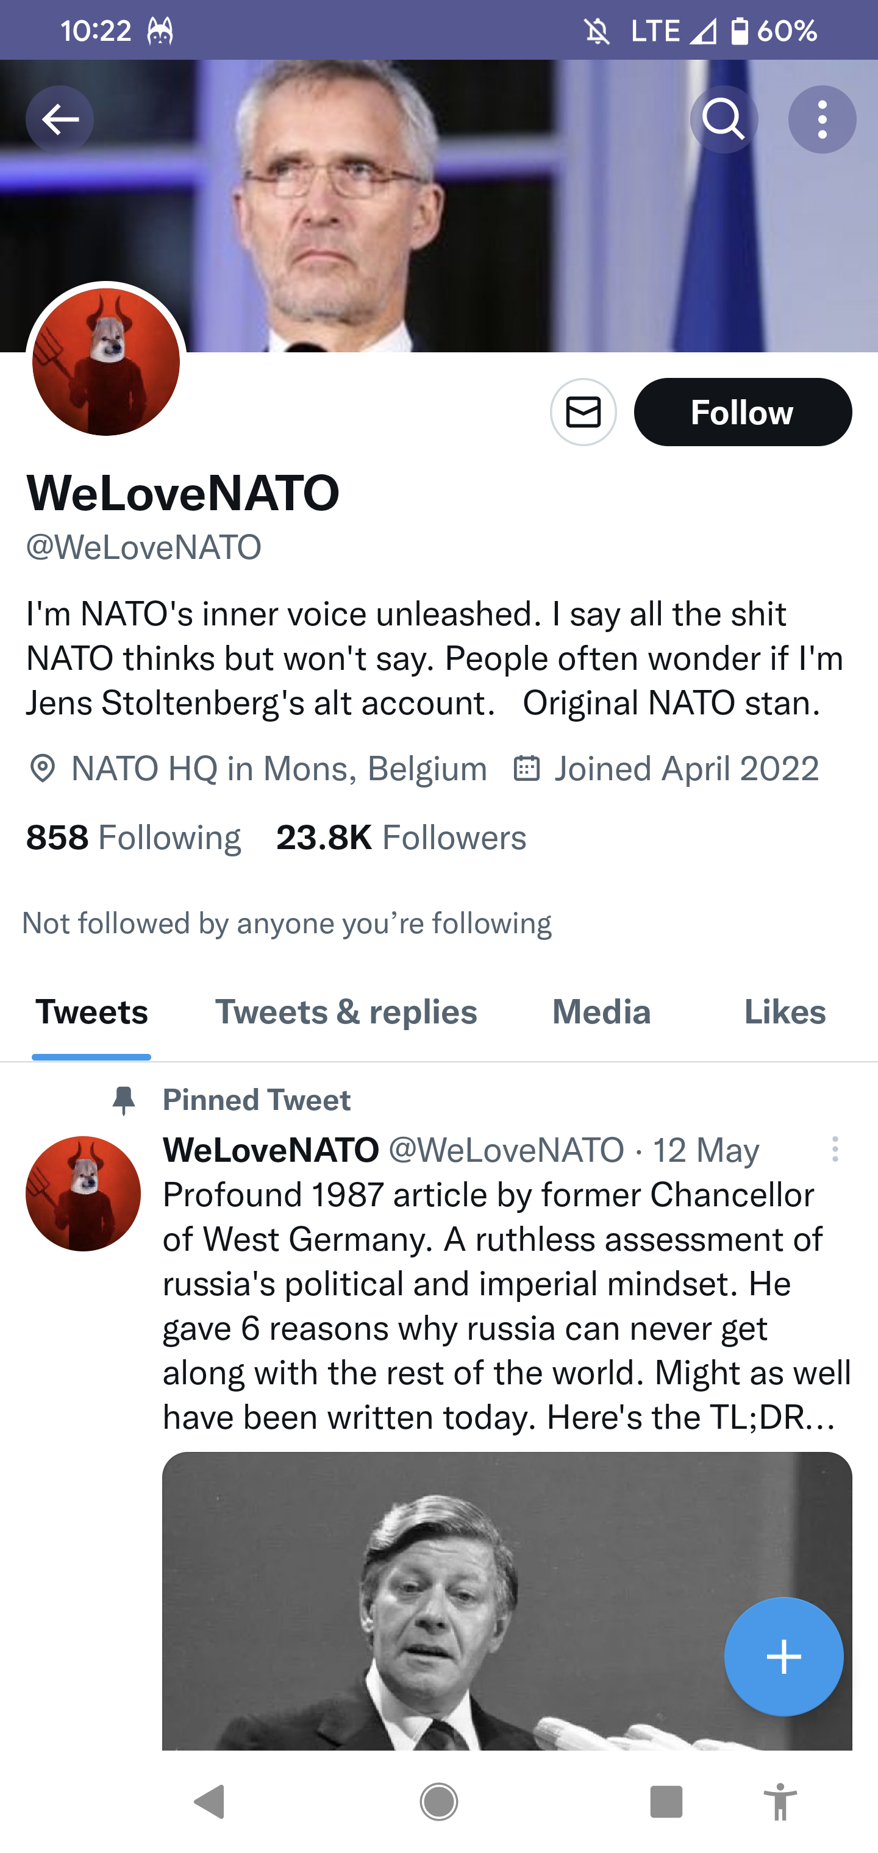View the 23.8K Followers list
Image resolution: width=878 pixels, height=1853 pixels.
coord(401,838)
